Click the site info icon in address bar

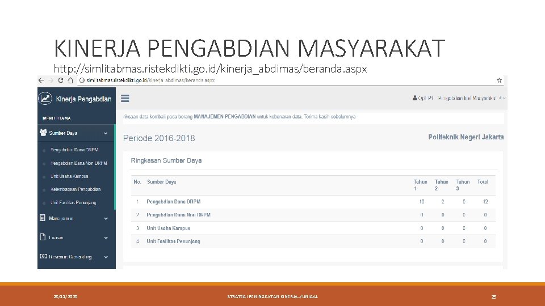click(82, 80)
